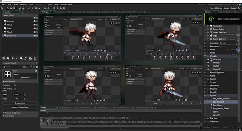Screen dimensions: 242x131
Task: Toggle the Clear Display Buffer checkbox
Action: [15, 89]
